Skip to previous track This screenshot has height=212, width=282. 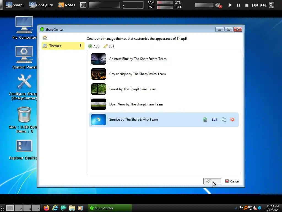(x=255, y=5)
